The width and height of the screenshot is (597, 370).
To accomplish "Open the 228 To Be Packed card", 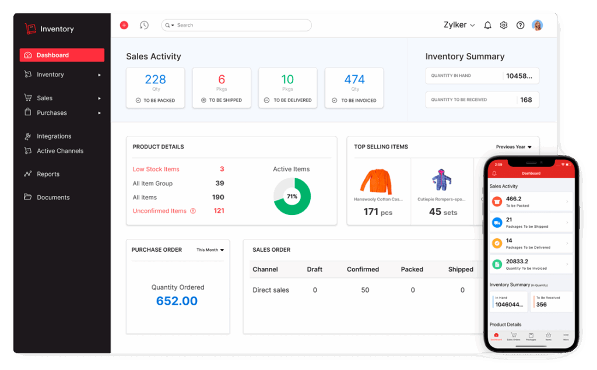I will click(155, 88).
